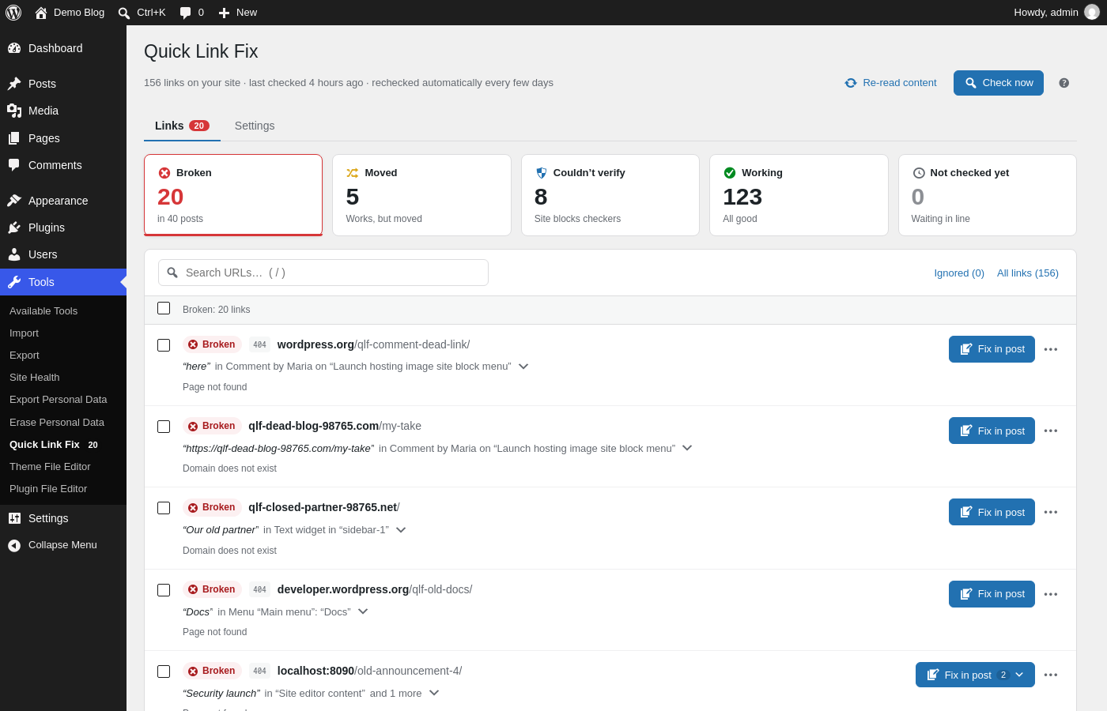This screenshot has height=711, width=1107.
Task: Expand “Security launch” and 1 more locations
Action: 434,693
